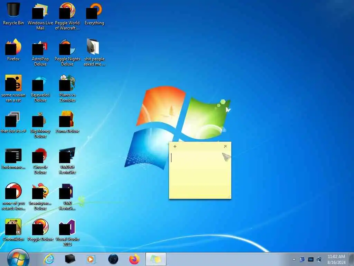Select Peggle World of Warcraft shortcut

[x=67, y=16]
